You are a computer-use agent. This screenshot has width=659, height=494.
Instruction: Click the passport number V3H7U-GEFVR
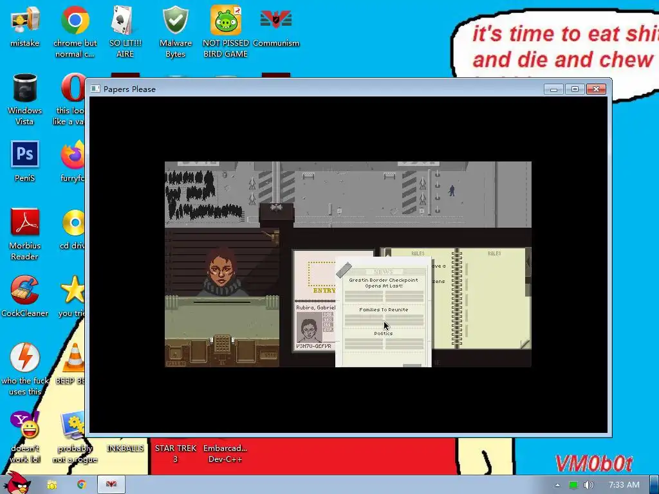click(x=313, y=346)
